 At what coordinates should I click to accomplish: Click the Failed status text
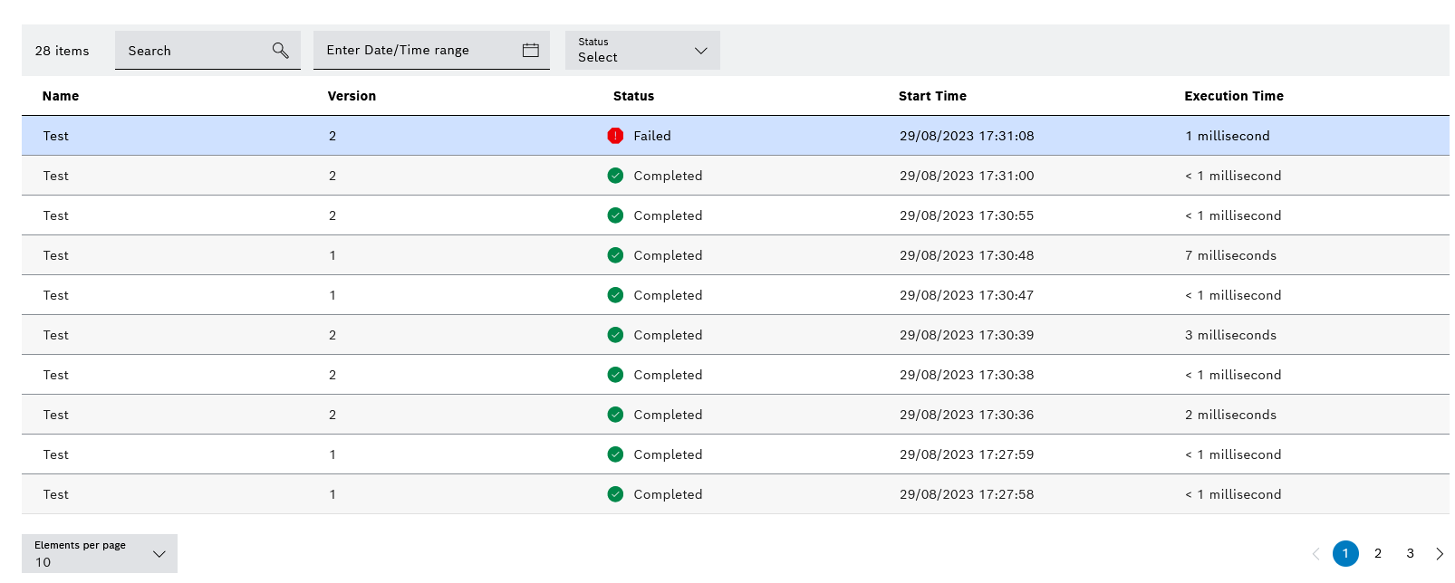[652, 136]
